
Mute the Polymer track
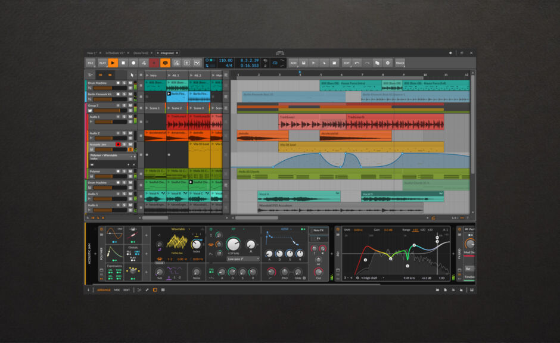coord(129,170)
